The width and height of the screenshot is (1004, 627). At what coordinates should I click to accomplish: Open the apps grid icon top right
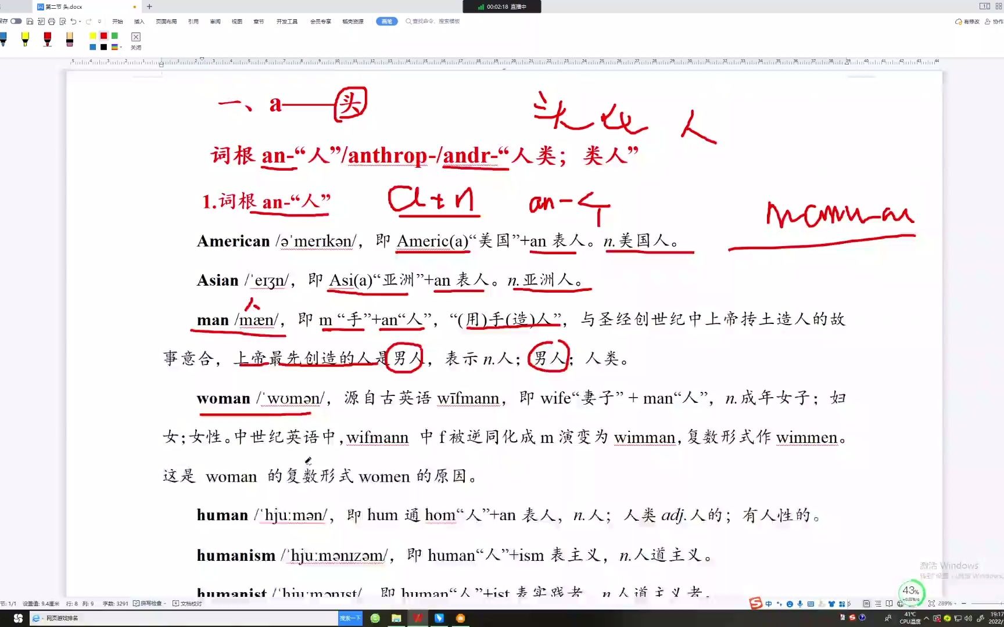point(999,6)
